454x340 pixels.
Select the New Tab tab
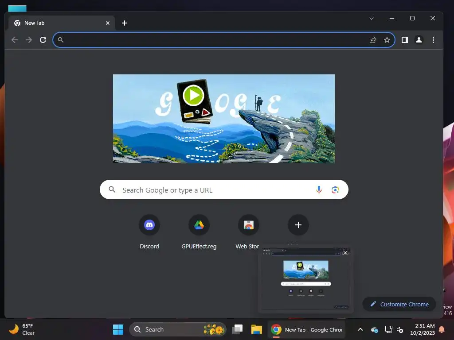tap(61, 23)
